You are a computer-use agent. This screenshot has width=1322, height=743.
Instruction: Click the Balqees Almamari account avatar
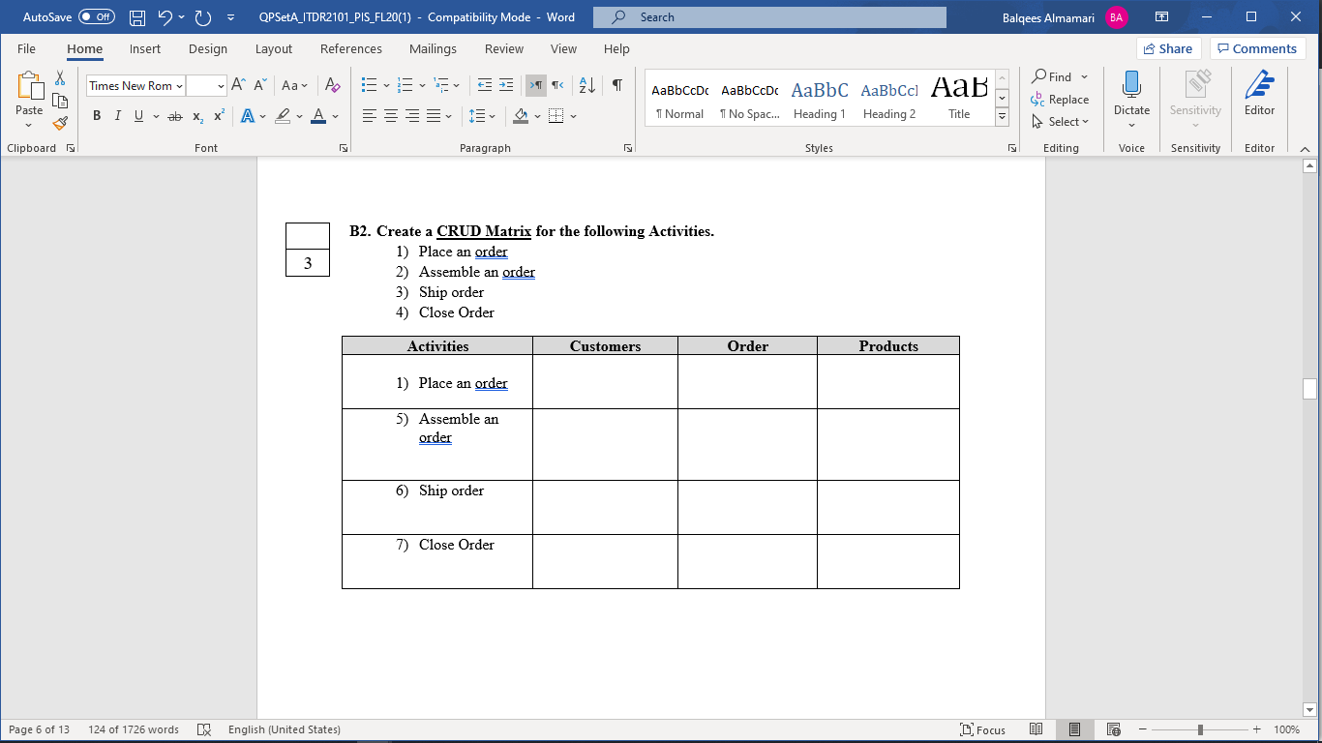tap(1116, 17)
